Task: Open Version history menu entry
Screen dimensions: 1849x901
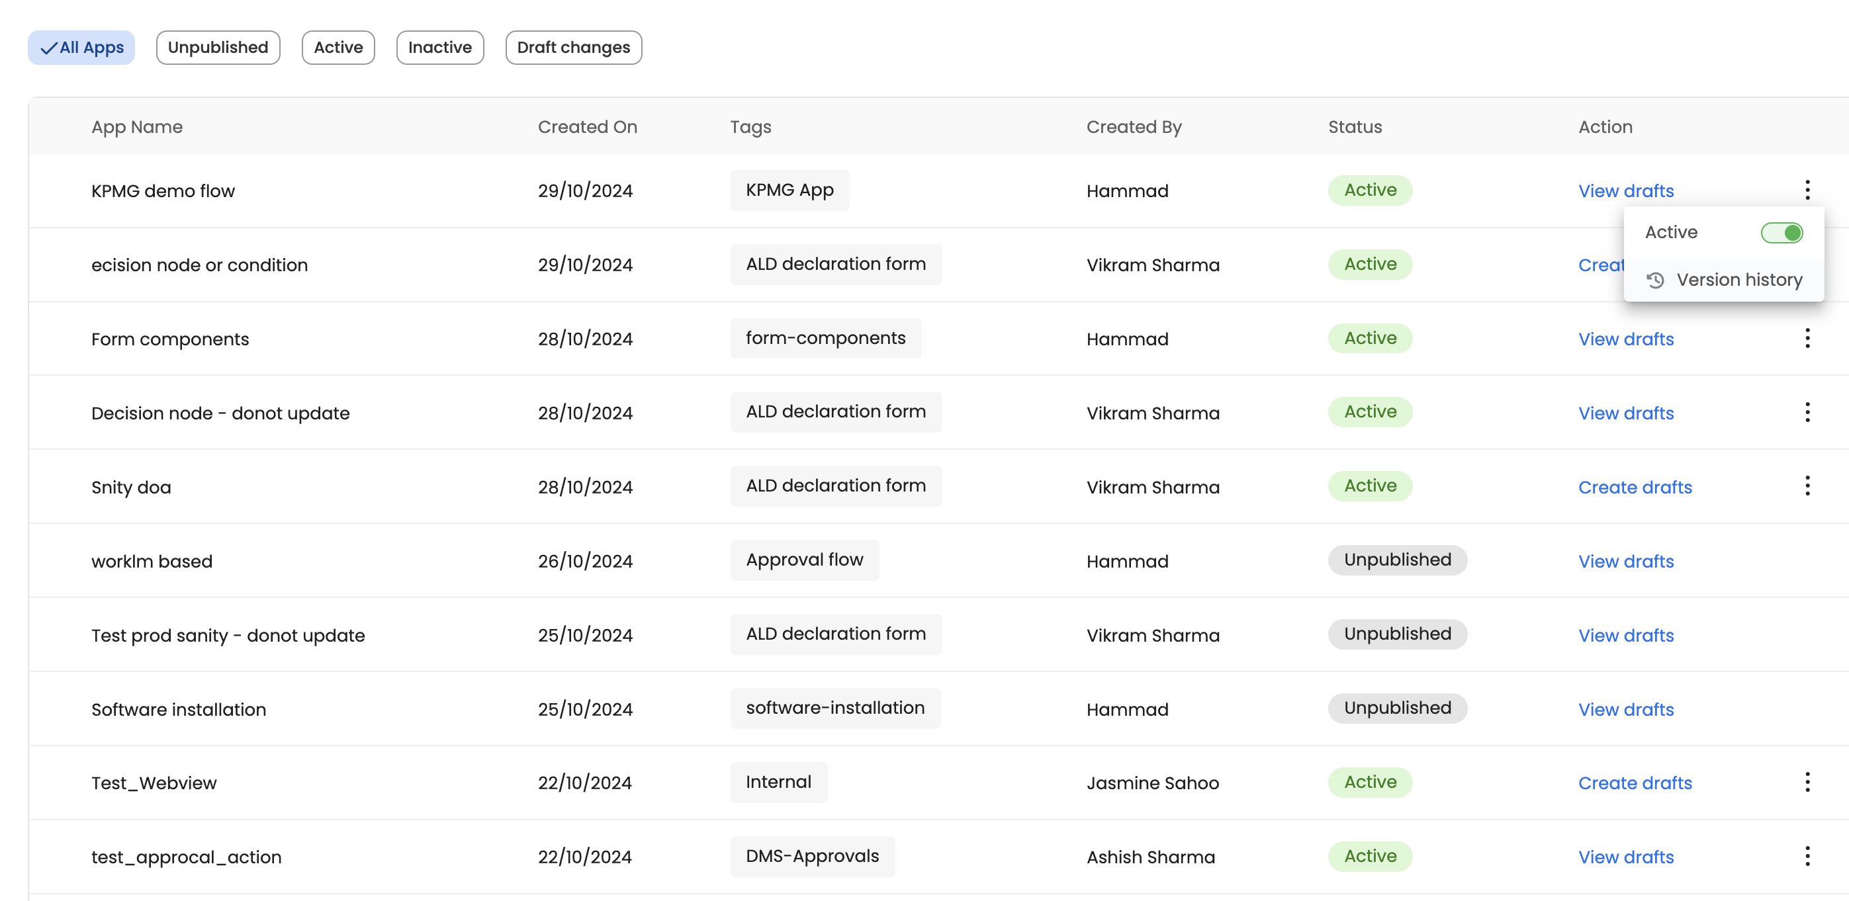Action: (x=1738, y=280)
